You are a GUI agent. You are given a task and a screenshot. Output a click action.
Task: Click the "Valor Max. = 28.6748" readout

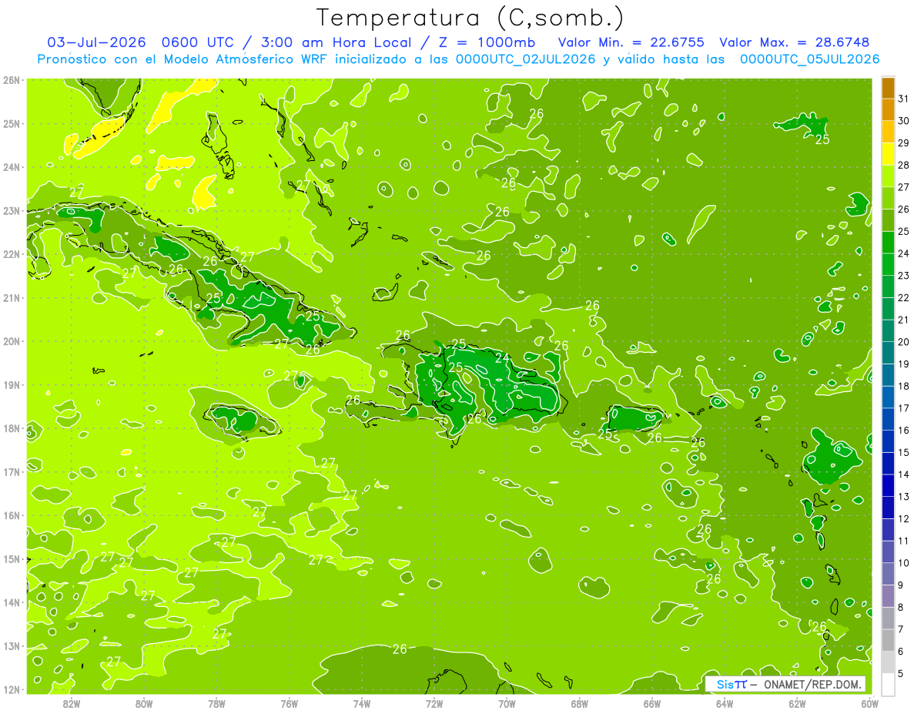[x=795, y=42]
